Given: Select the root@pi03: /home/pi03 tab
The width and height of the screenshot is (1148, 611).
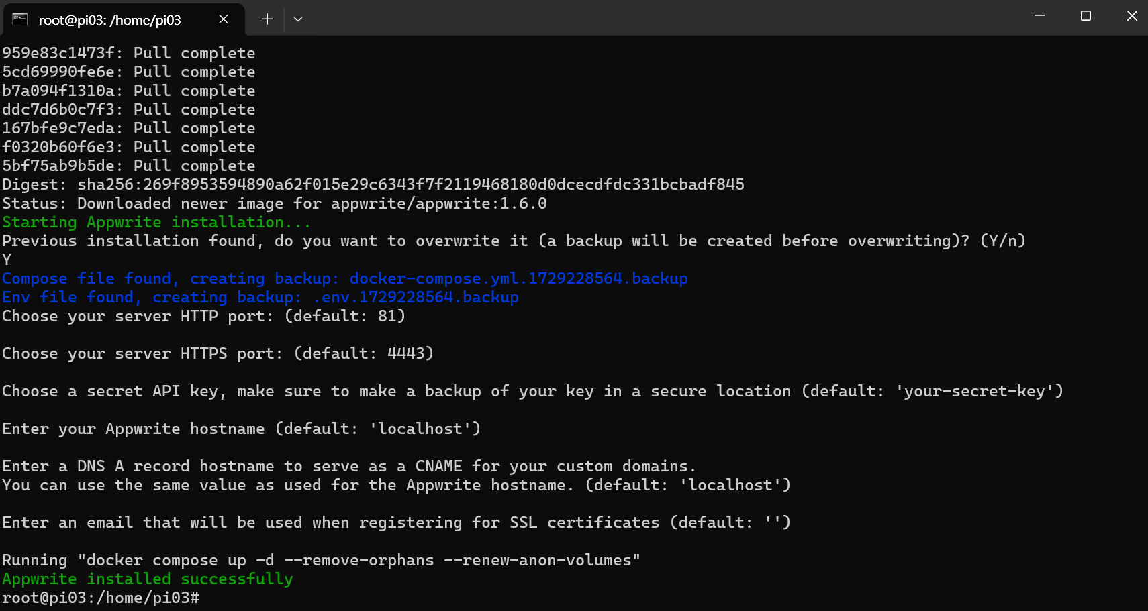Looking at the screenshot, I should (123, 19).
